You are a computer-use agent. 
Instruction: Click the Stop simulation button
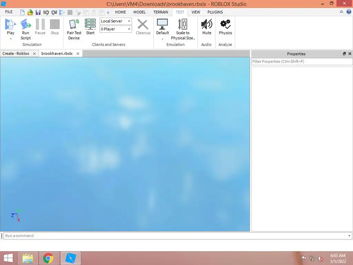click(55, 27)
